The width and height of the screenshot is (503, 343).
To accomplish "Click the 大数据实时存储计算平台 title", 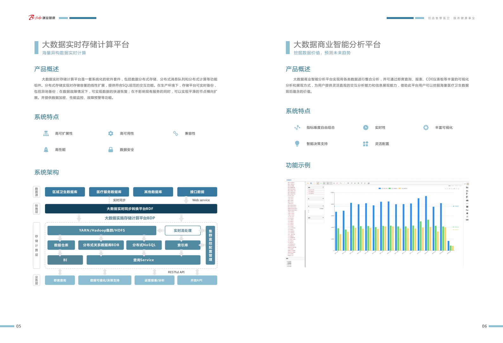I will click(x=86, y=45).
